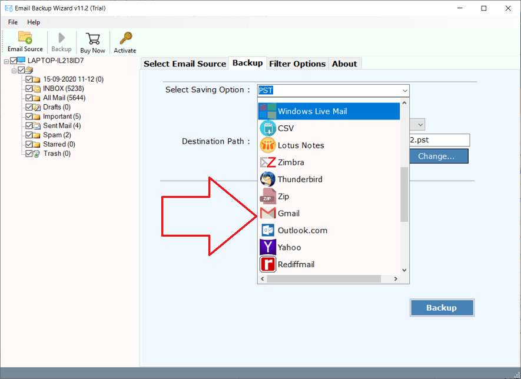Choose the CSV format icon

(267, 128)
